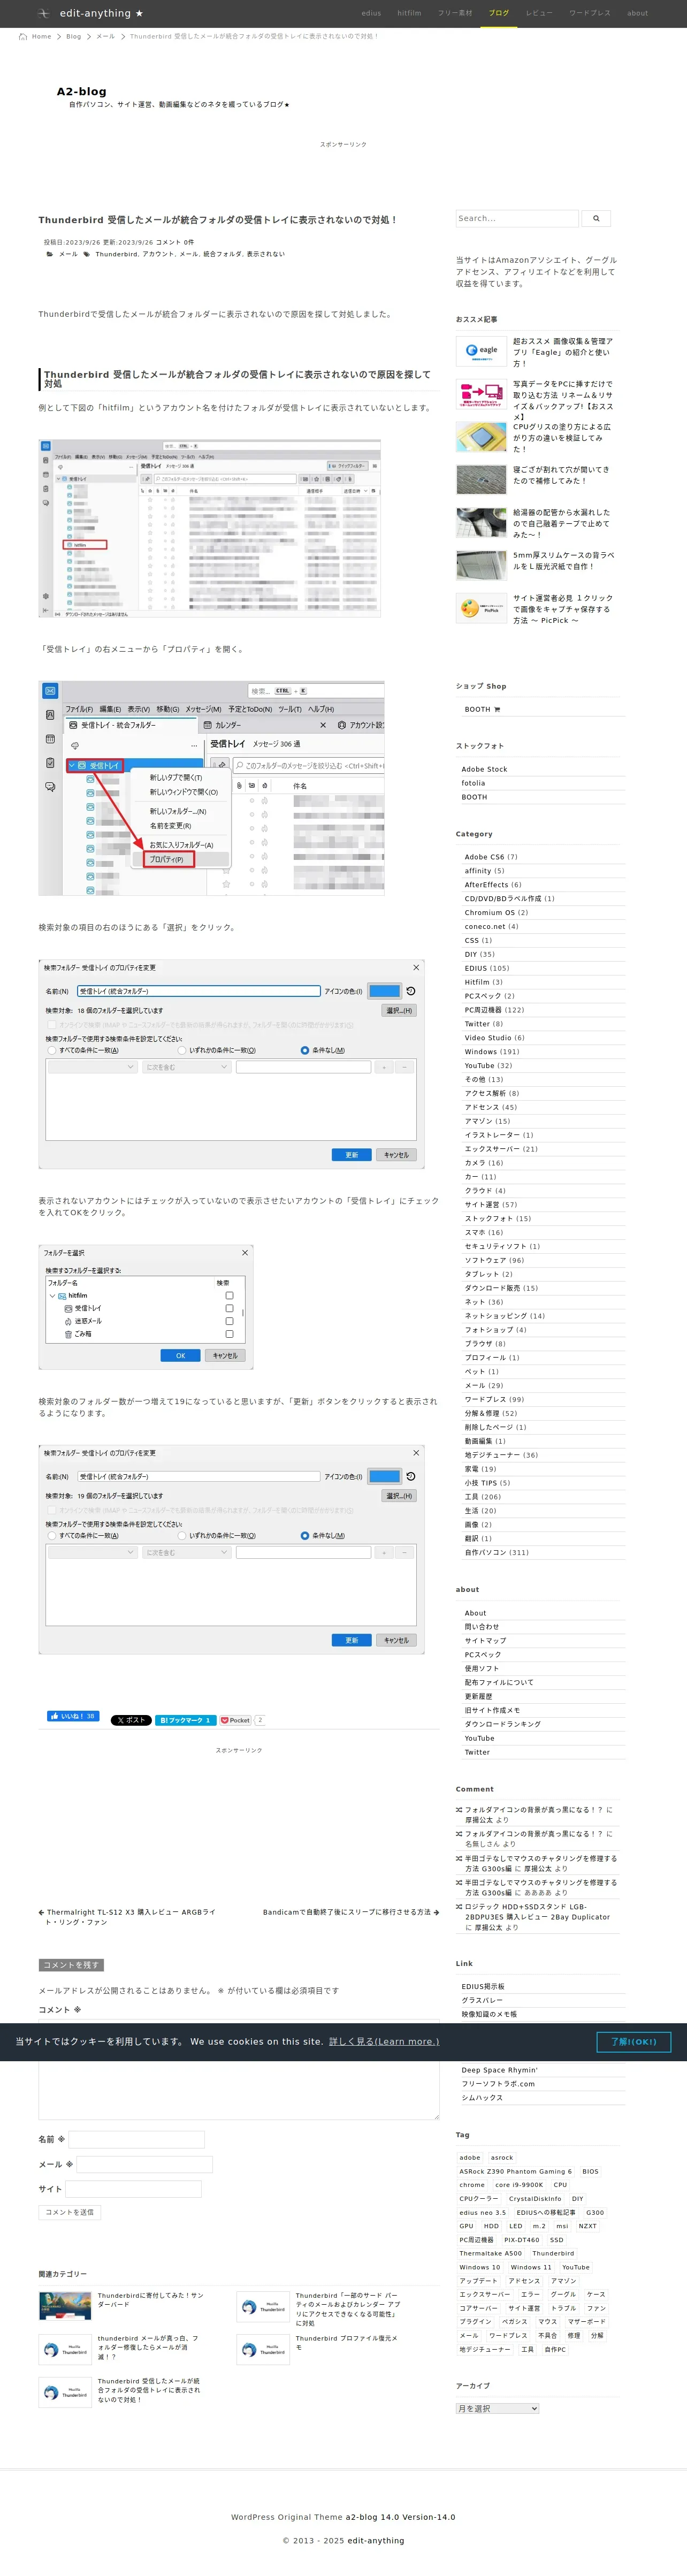Open the Thunderbird tag in Tag cloud
The image size is (687, 2576).
coord(553,2253)
